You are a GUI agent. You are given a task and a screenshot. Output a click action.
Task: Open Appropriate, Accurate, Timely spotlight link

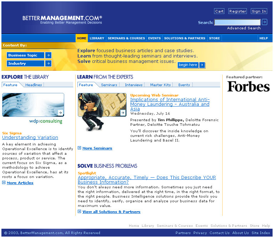(147, 180)
